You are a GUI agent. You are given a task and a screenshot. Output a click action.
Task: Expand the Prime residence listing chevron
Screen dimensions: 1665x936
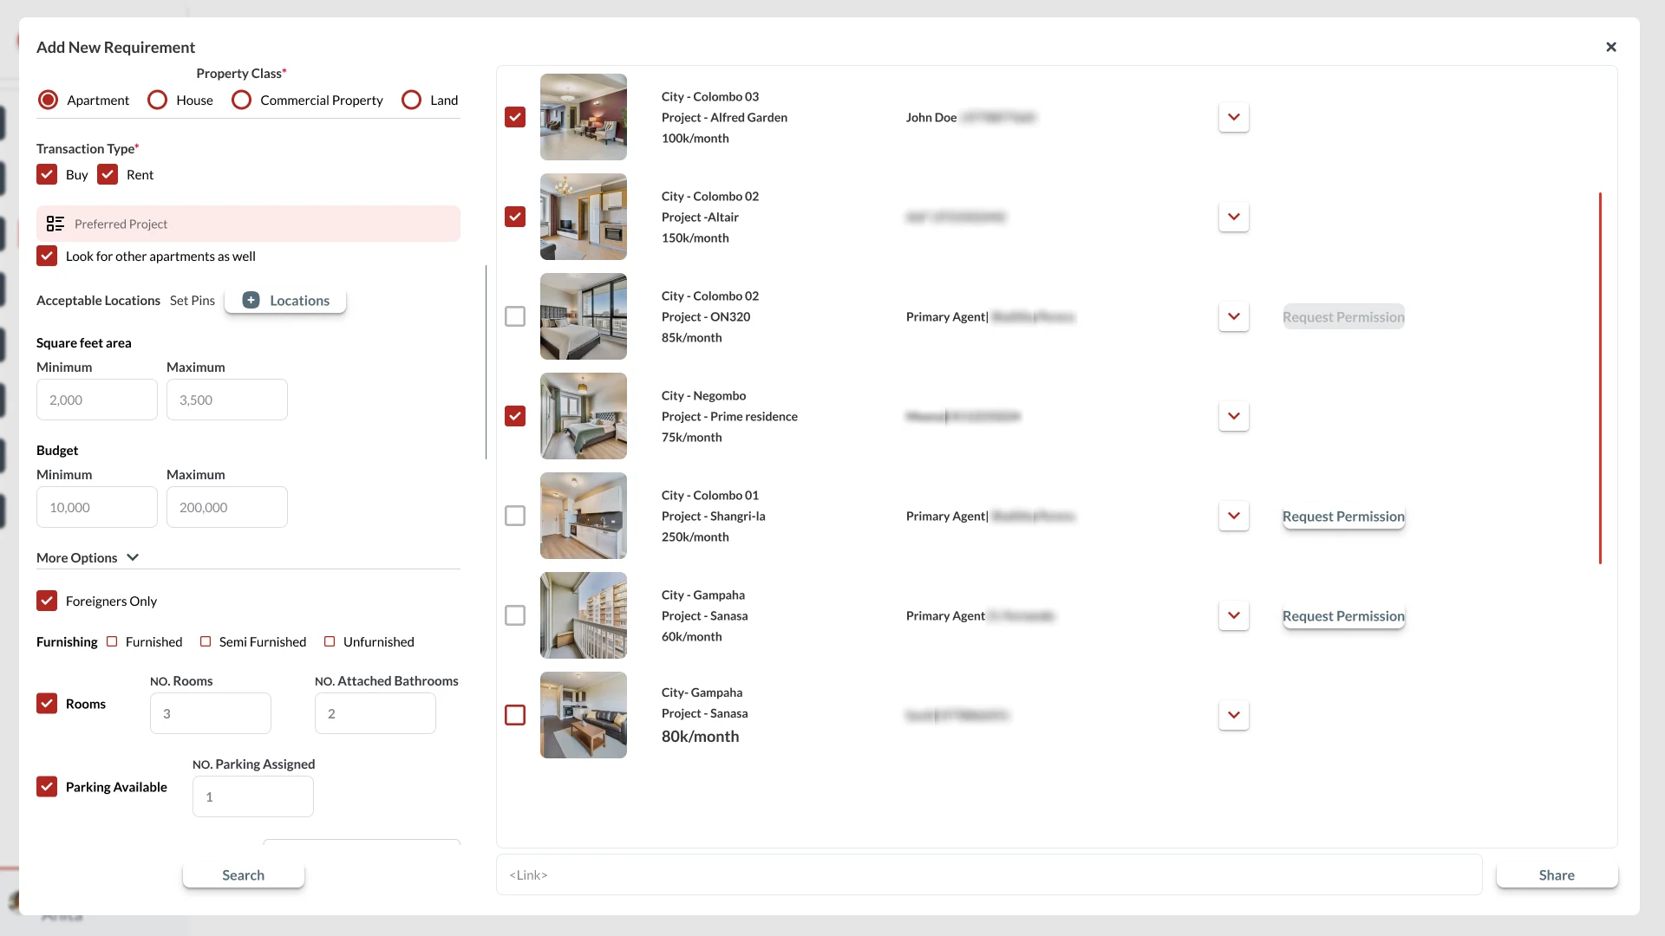(x=1233, y=416)
